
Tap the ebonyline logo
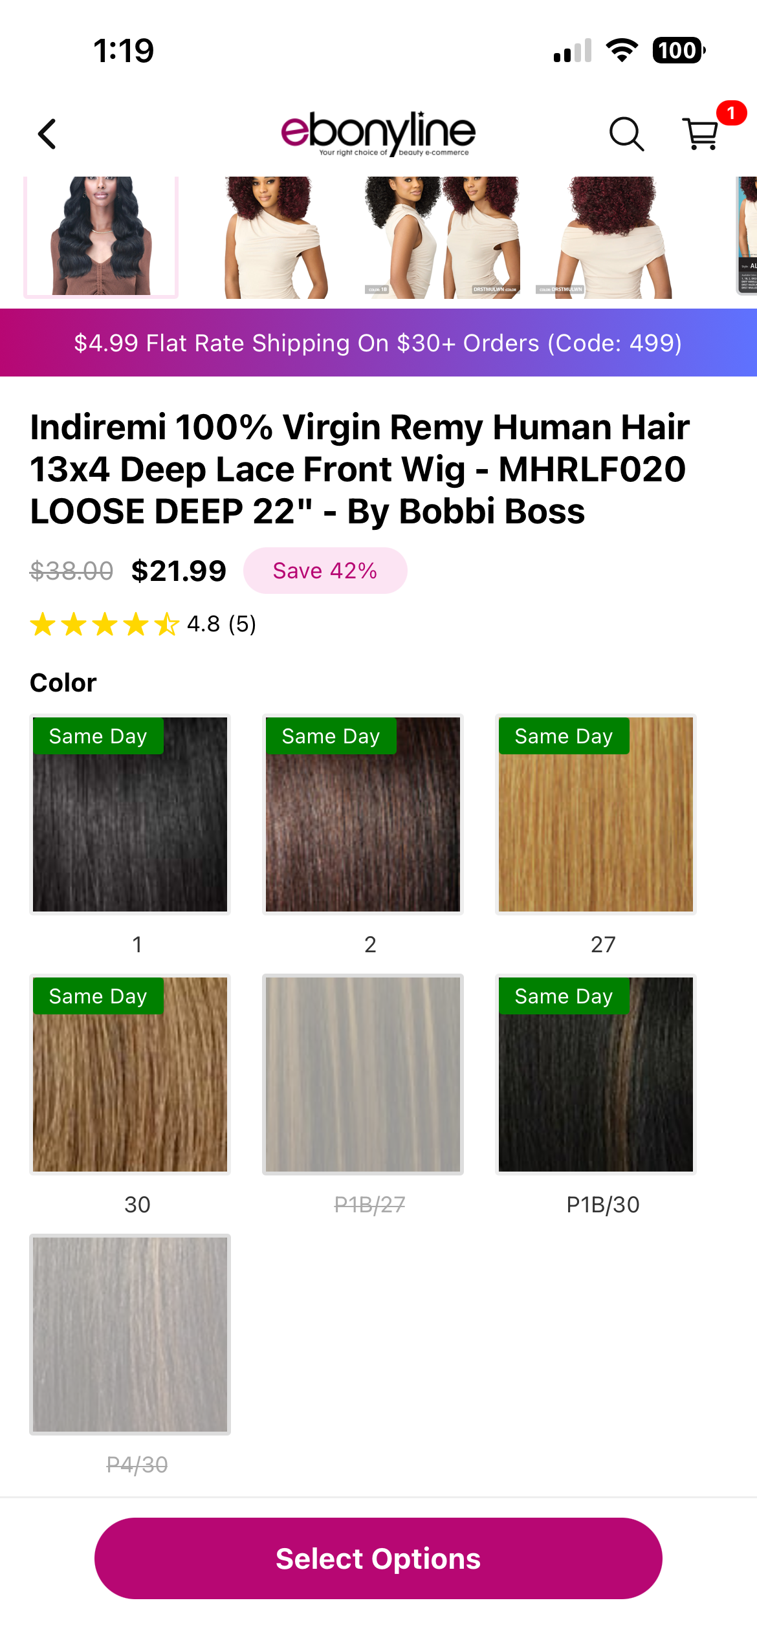point(378,134)
